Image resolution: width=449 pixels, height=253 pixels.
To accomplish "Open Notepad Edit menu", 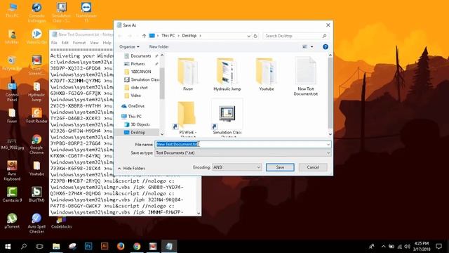I will [x=65, y=43].
